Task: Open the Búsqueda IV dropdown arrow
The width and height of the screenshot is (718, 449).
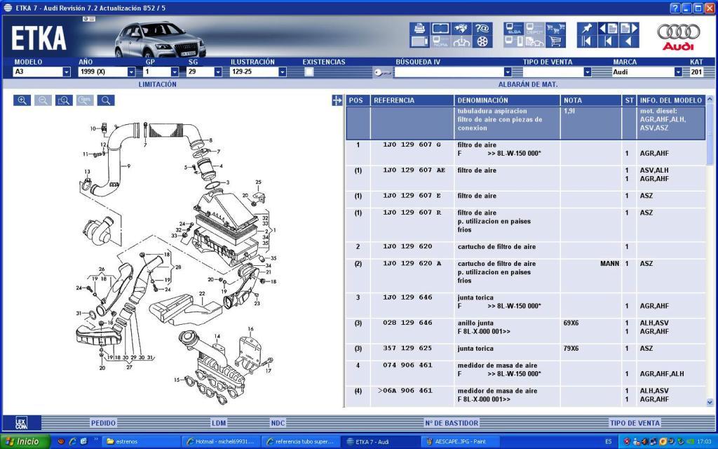Action: pos(508,72)
